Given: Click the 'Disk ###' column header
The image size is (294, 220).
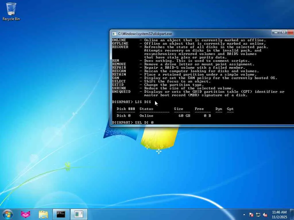Looking at the screenshot, I should tap(126, 109).
